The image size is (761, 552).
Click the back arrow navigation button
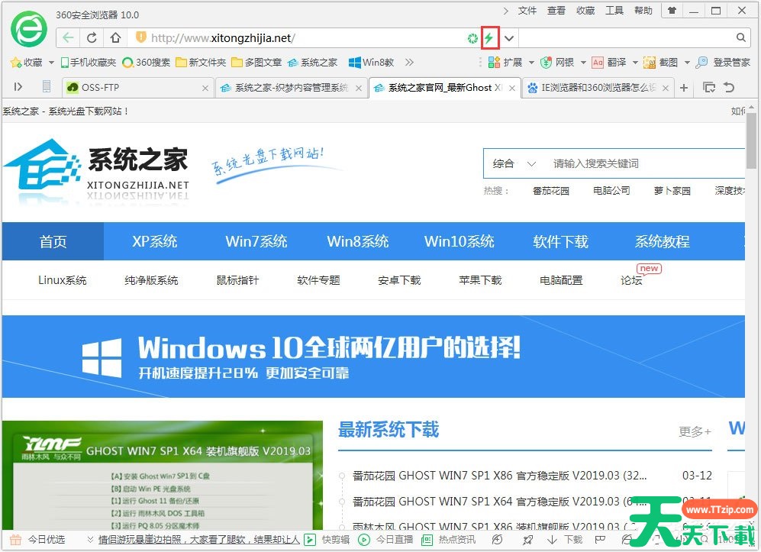tap(69, 38)
